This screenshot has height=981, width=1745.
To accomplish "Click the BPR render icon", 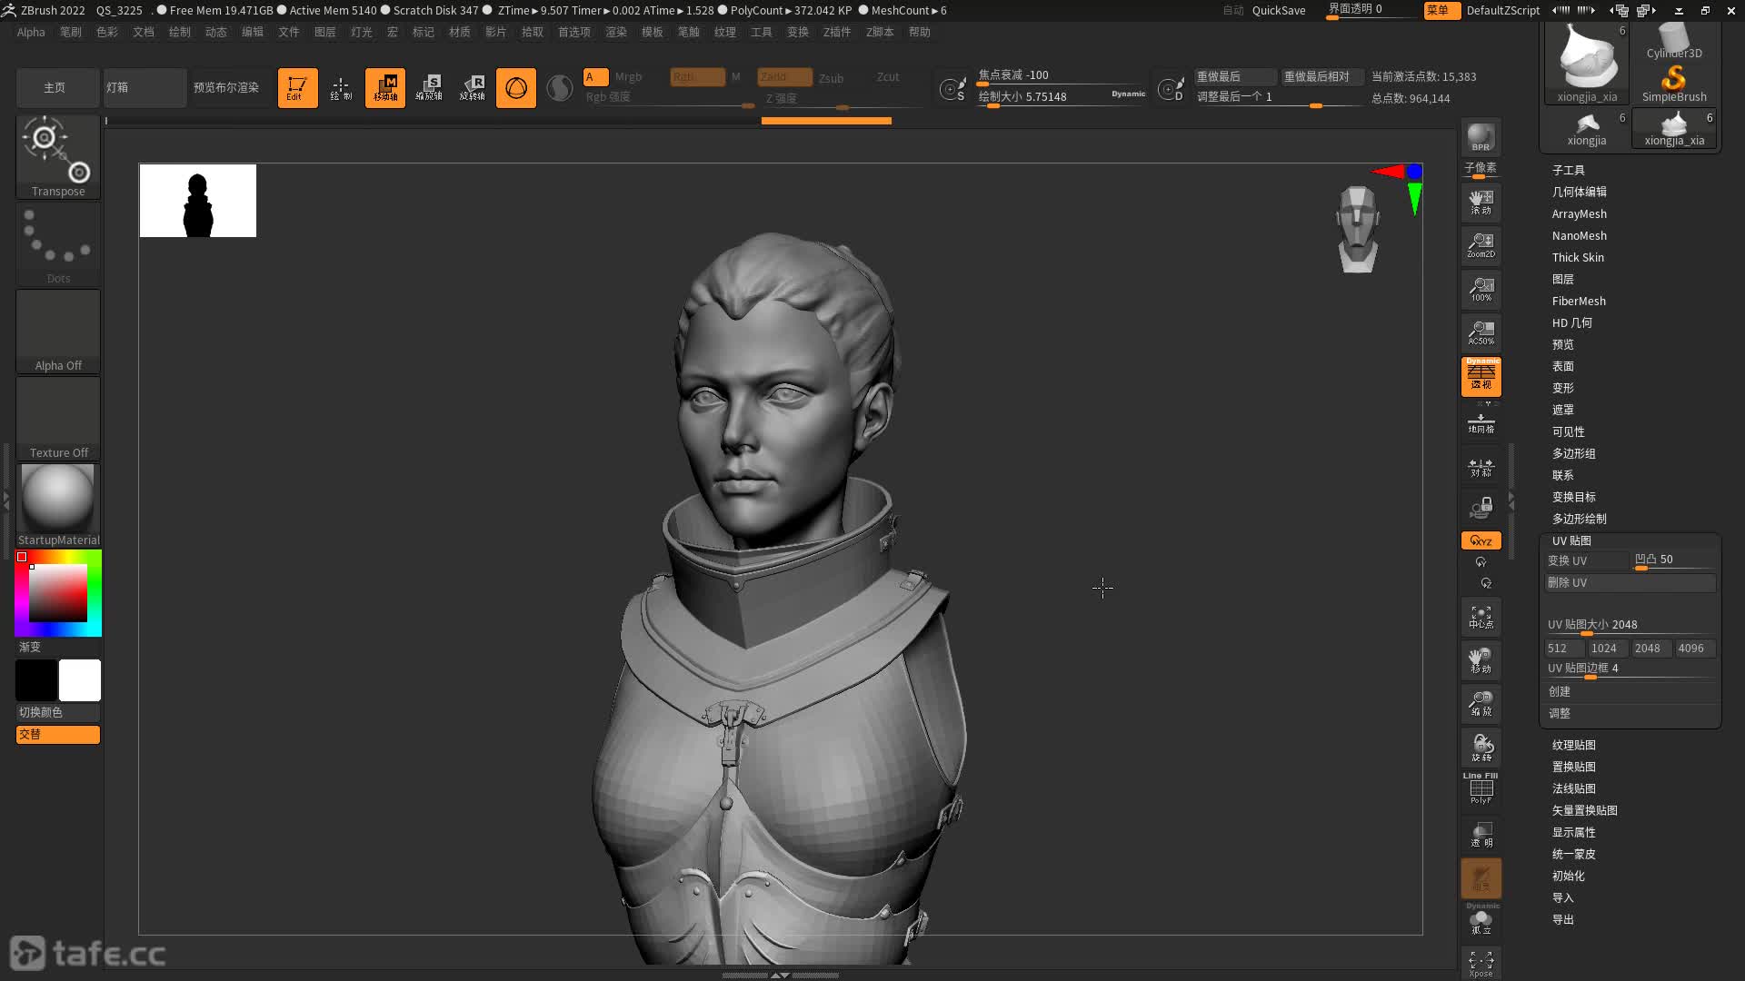I will pos(1481,137).
